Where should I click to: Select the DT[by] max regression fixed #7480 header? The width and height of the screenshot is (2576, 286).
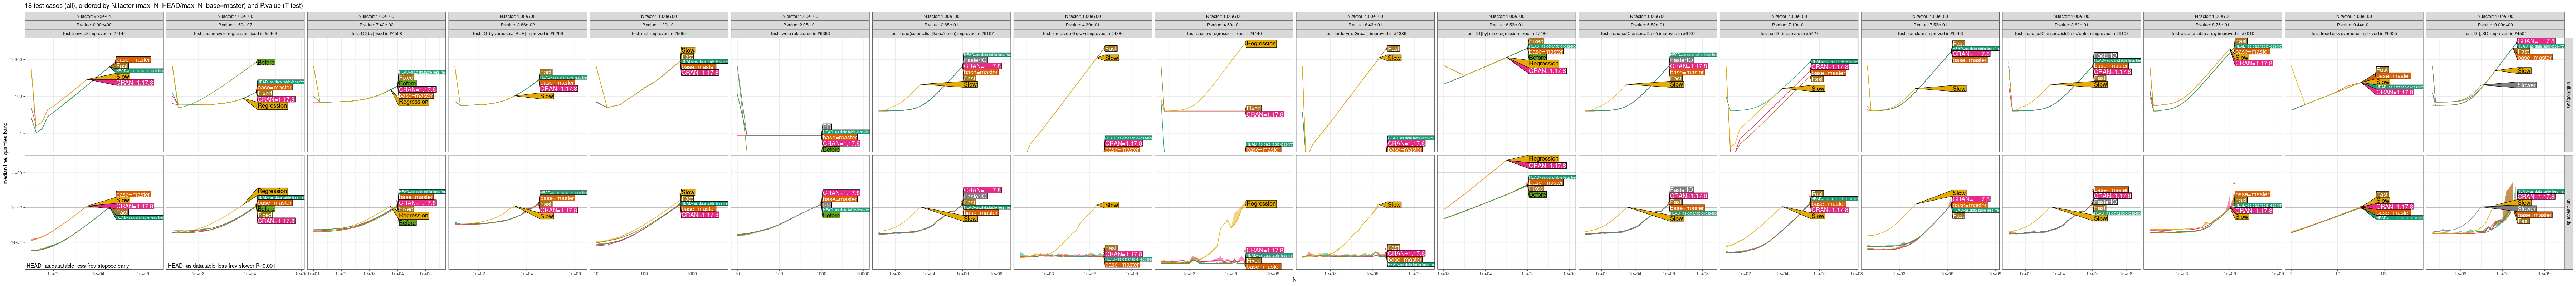pyautogui.click(x=1506, y=33)
